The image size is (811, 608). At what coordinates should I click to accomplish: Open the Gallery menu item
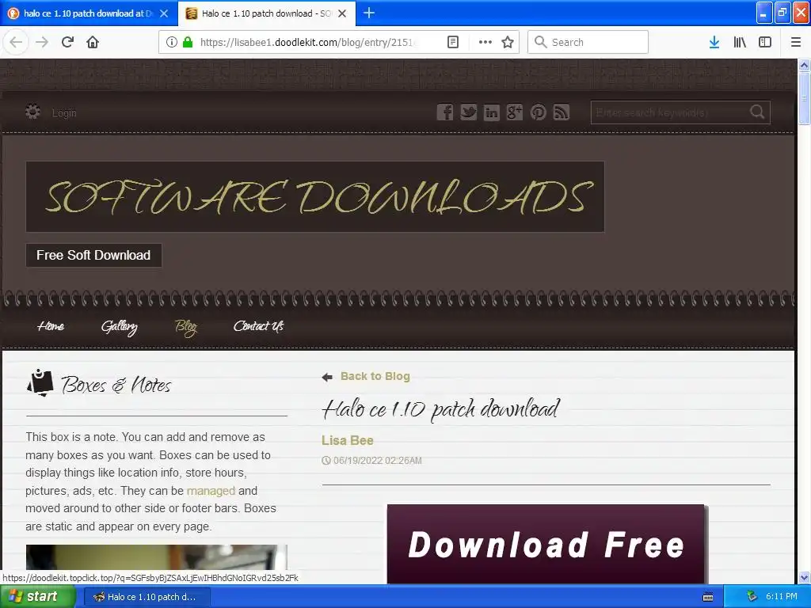120,327
